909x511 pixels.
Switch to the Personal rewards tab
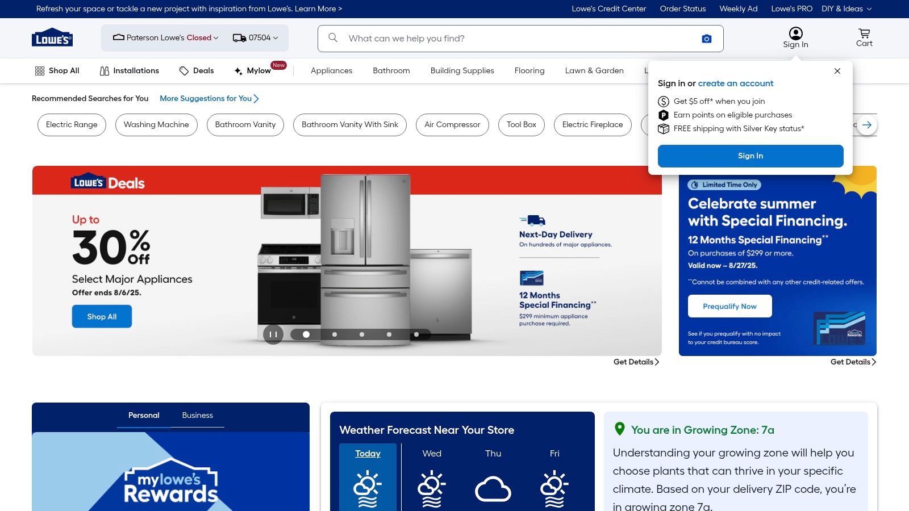point(144,416)
